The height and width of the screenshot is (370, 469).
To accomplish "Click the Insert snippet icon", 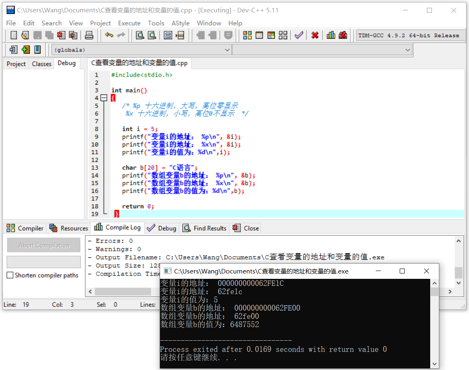I will (x=14, y=49).
